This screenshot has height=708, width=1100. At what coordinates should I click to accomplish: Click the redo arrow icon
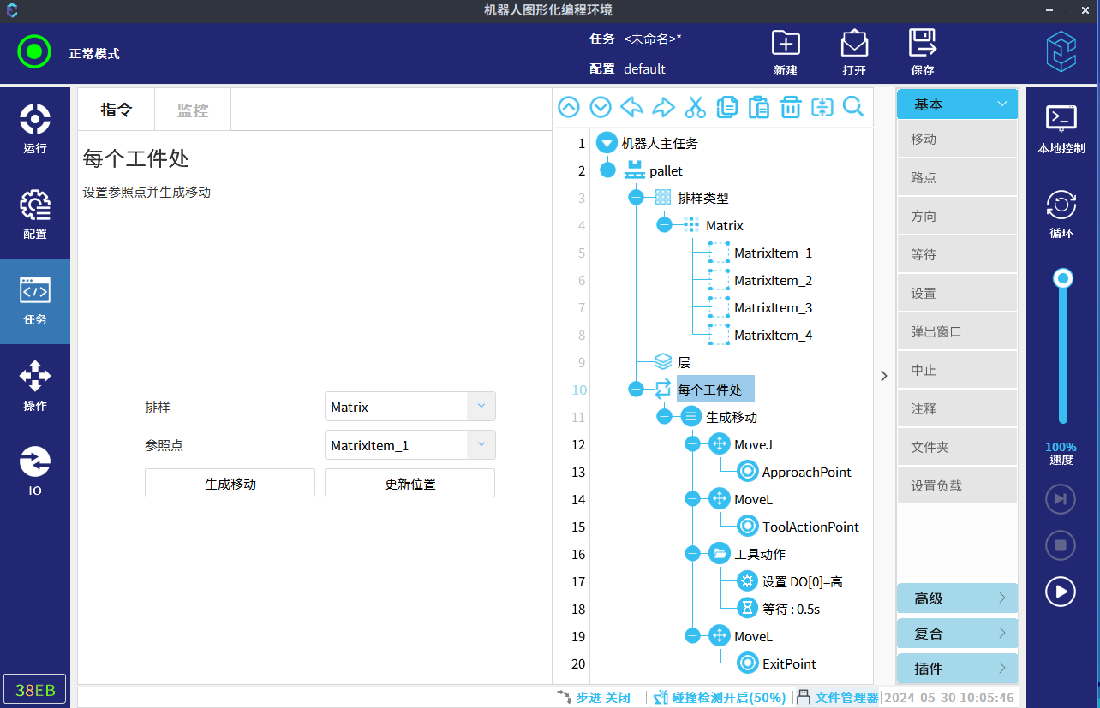[x=663, y=107]
